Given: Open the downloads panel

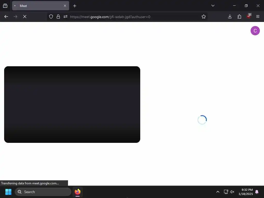Looking at the screenshot, I should coord(230,16).
